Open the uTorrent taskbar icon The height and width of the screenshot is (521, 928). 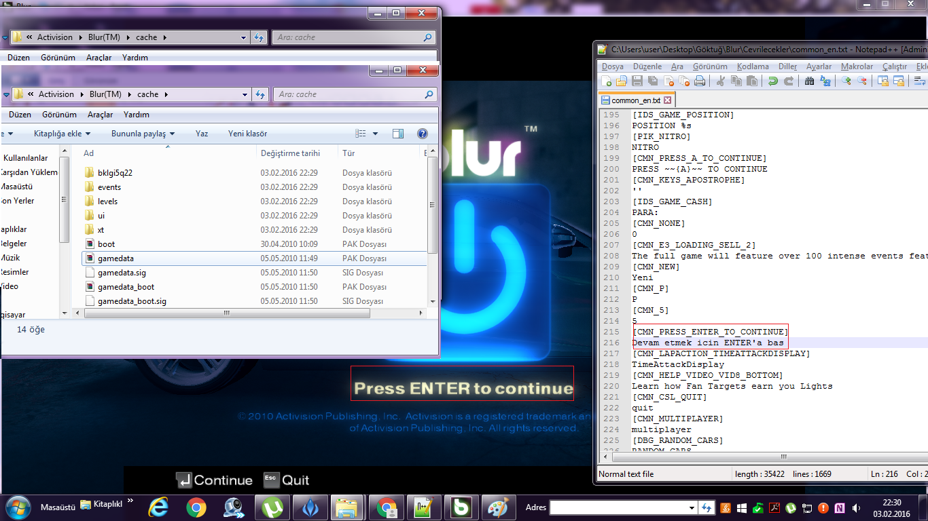pyautogui.click(x=273, y=507)
